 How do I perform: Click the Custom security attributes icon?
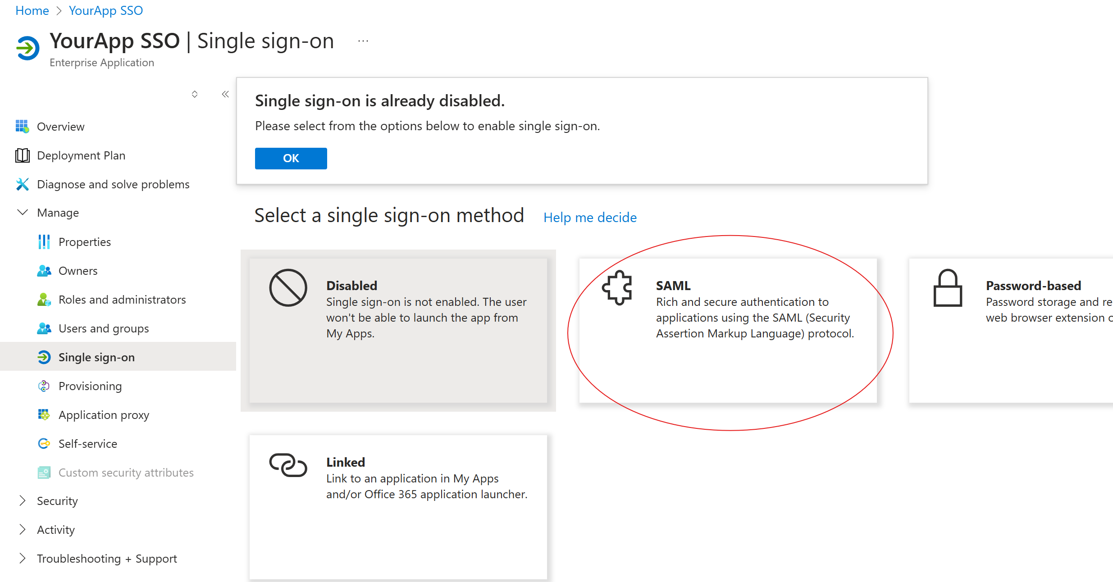click(44, 473)
